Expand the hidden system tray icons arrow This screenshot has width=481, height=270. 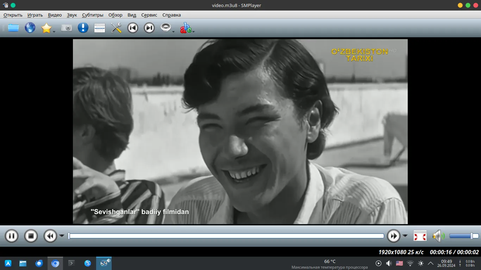(x=431, y=263)
